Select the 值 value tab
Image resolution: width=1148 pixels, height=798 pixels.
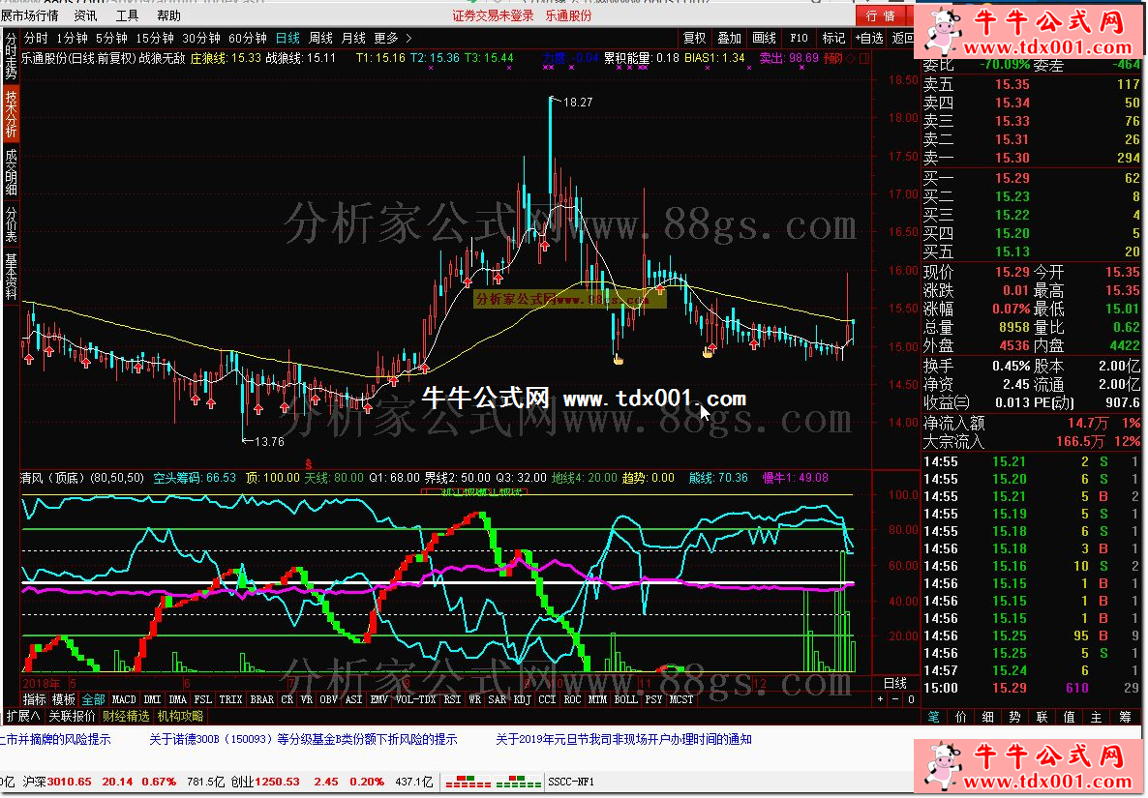(1069, 717)
